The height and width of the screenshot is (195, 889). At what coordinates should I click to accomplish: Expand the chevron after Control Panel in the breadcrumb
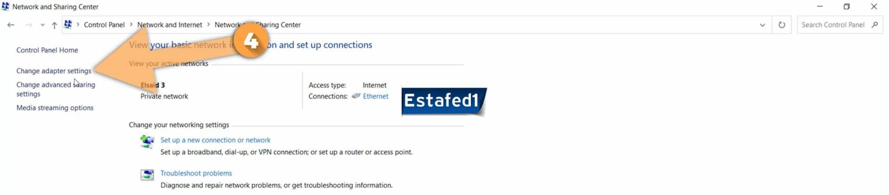click(131, 24)
